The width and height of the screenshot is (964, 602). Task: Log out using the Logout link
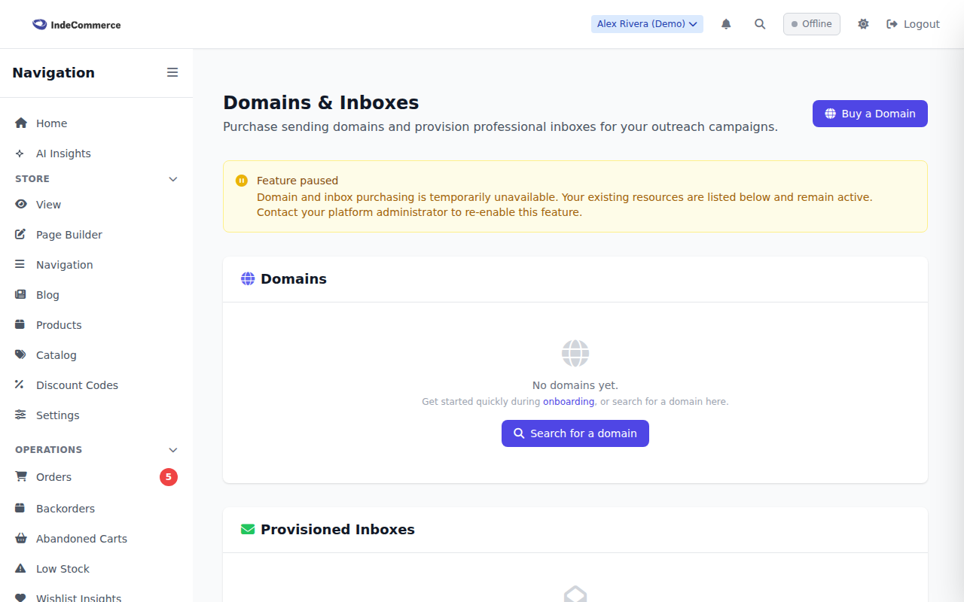[913, 24]
